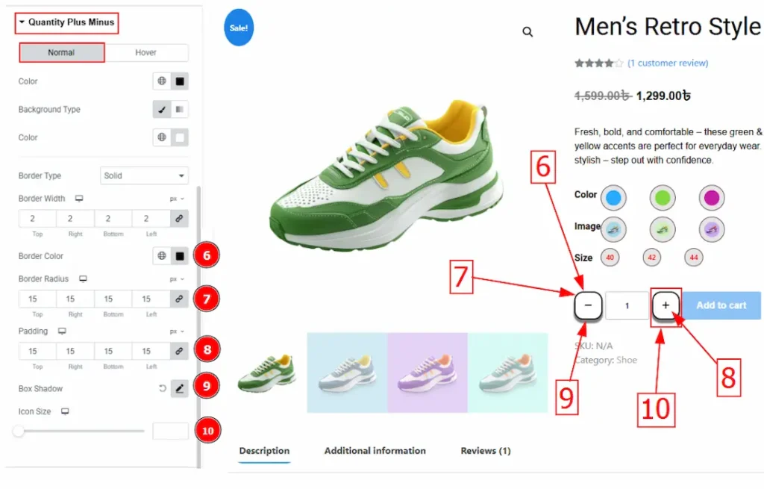Open the Box Shadow edit pencil
Screen dimensions: 764x489
(179, 388)
